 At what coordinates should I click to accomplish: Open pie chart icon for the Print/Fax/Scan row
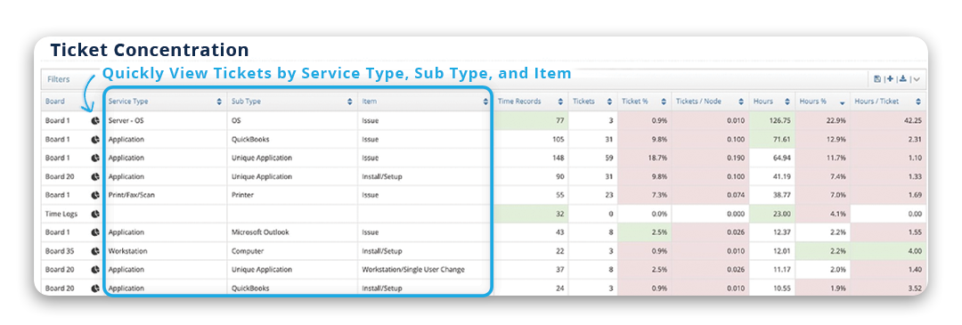(x=95, y=195)
